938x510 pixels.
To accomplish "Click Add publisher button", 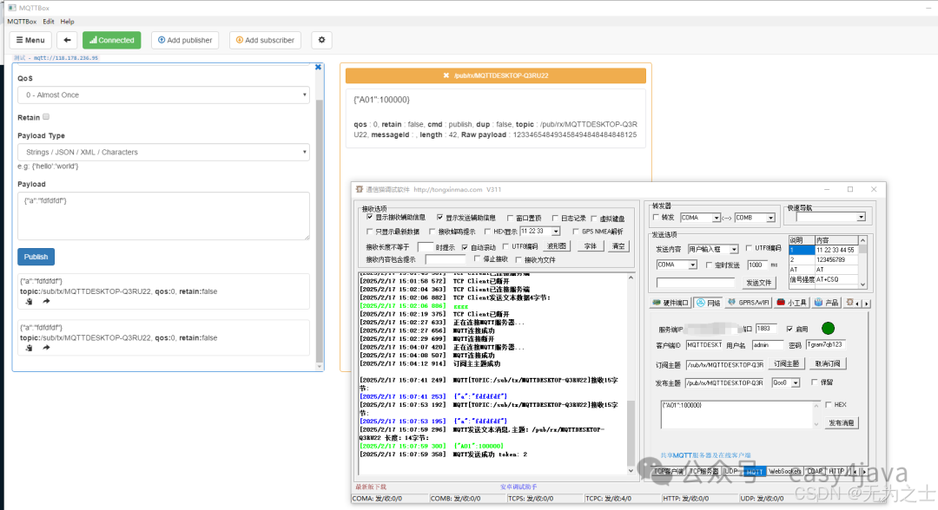I will click(x=185, y=40).
